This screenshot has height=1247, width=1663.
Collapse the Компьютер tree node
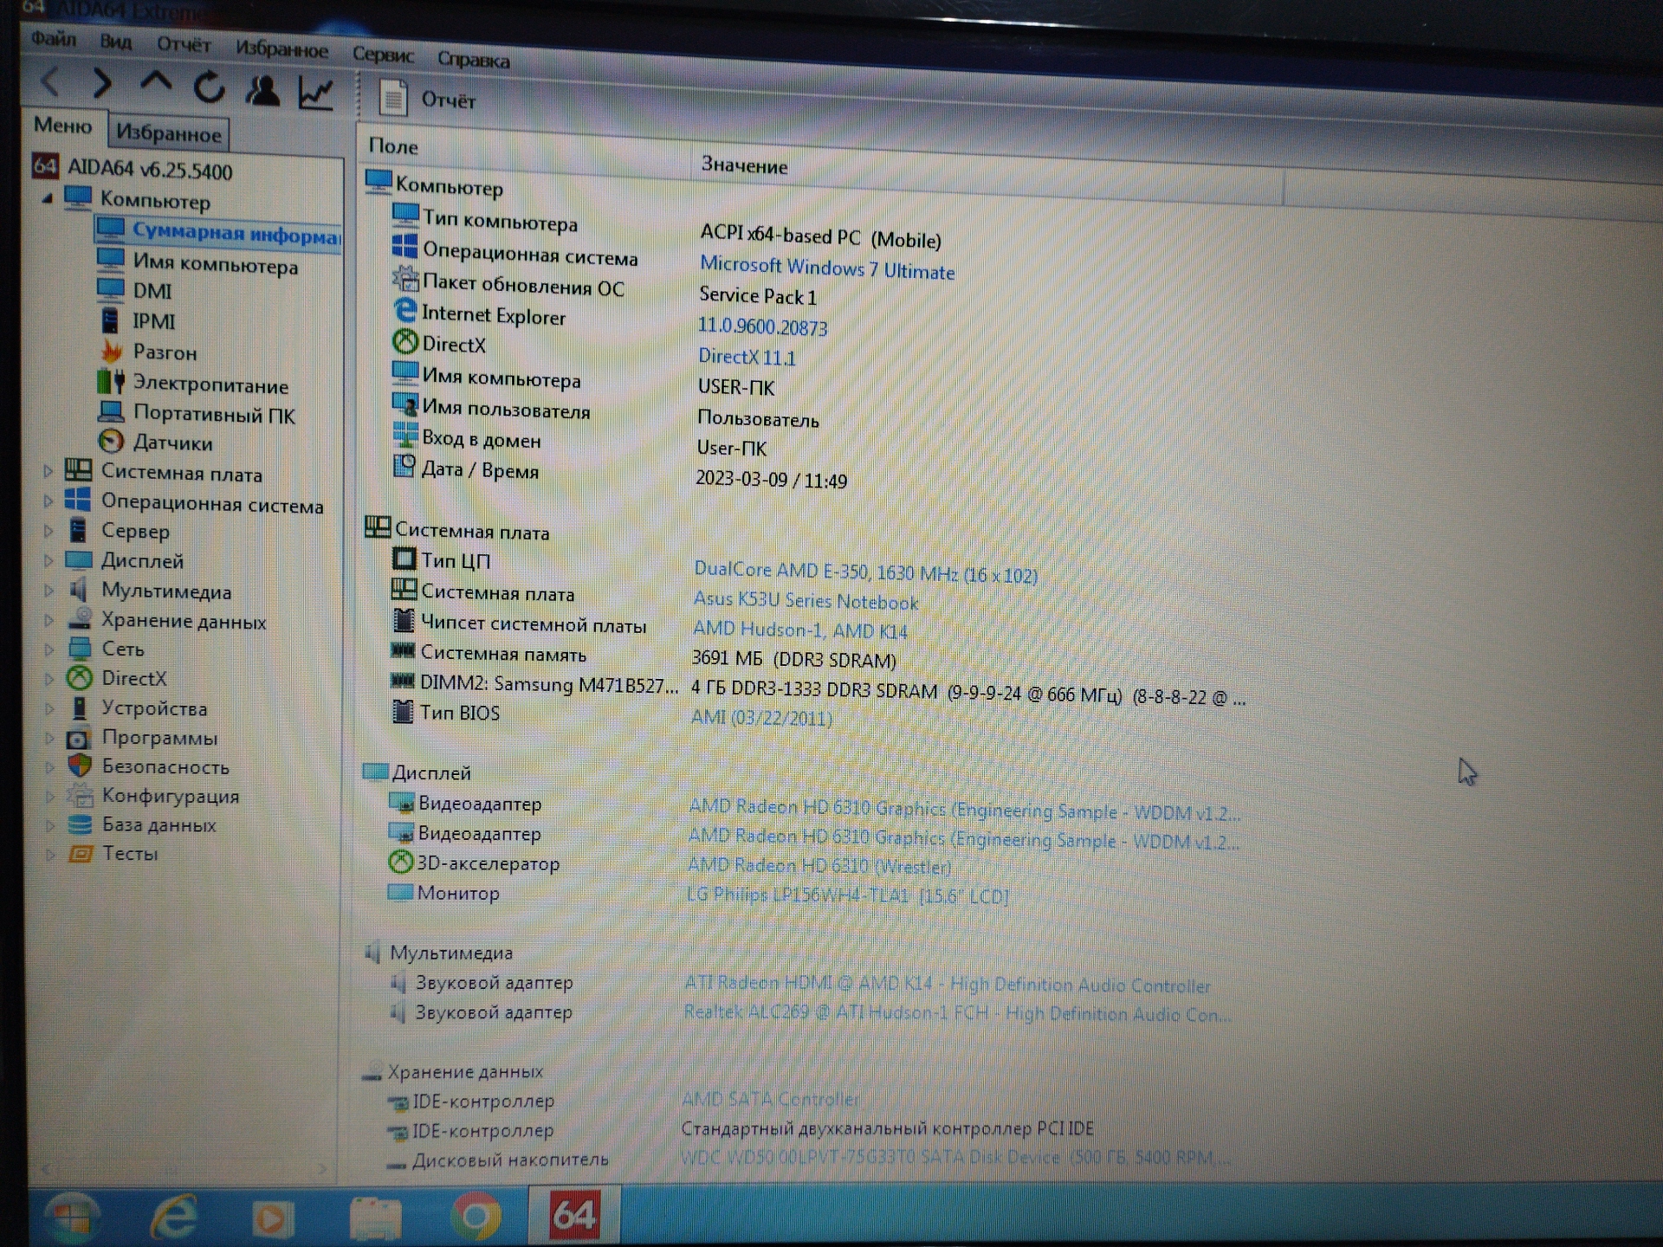click(47, 199)
